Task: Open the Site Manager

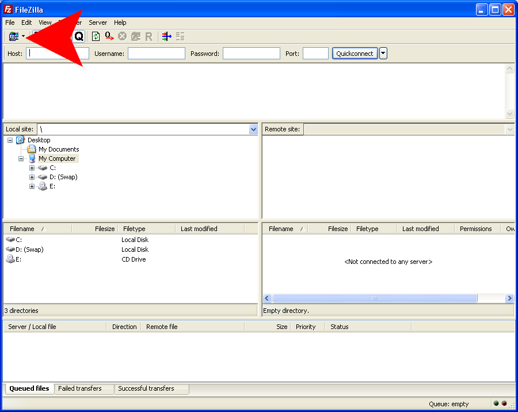Action: (x=14, y=36)
